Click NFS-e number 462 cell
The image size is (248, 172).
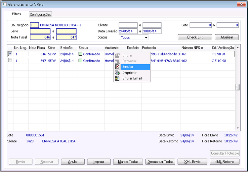(196, 61)
